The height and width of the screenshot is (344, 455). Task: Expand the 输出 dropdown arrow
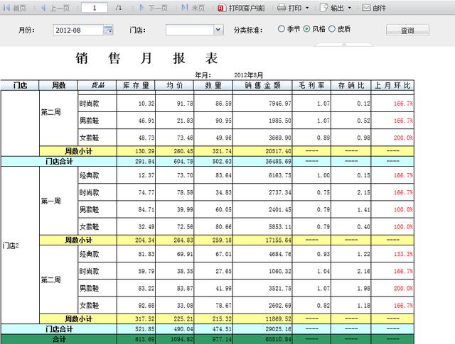(x=349, y=8)
